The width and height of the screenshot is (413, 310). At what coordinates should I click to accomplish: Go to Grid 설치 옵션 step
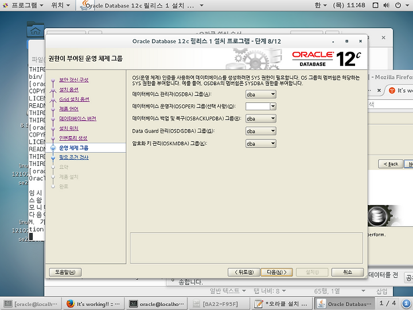tap(74, 99)
